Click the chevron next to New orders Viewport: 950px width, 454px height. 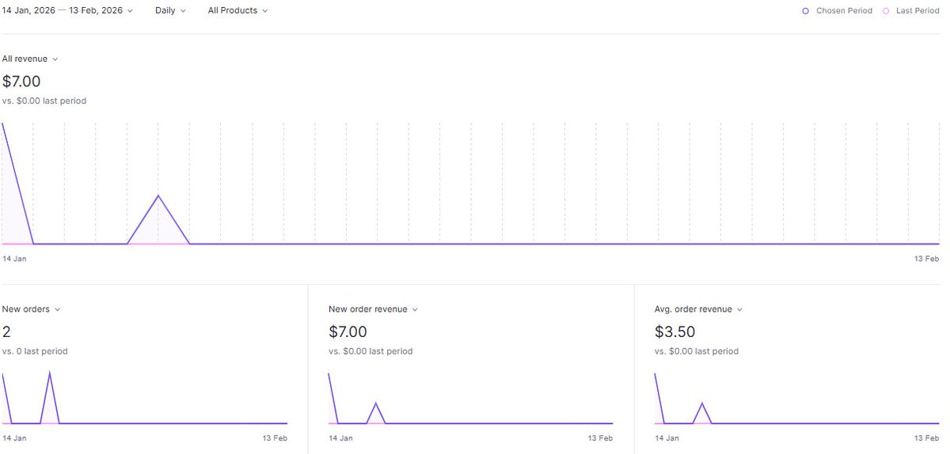[57, 309]
